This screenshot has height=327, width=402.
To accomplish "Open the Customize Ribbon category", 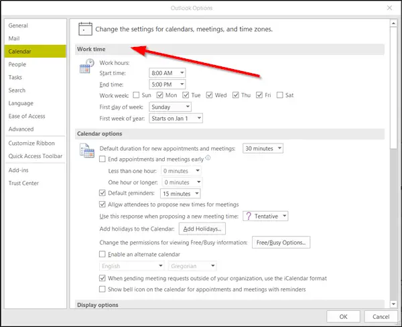I will click(x=35, y=143).
